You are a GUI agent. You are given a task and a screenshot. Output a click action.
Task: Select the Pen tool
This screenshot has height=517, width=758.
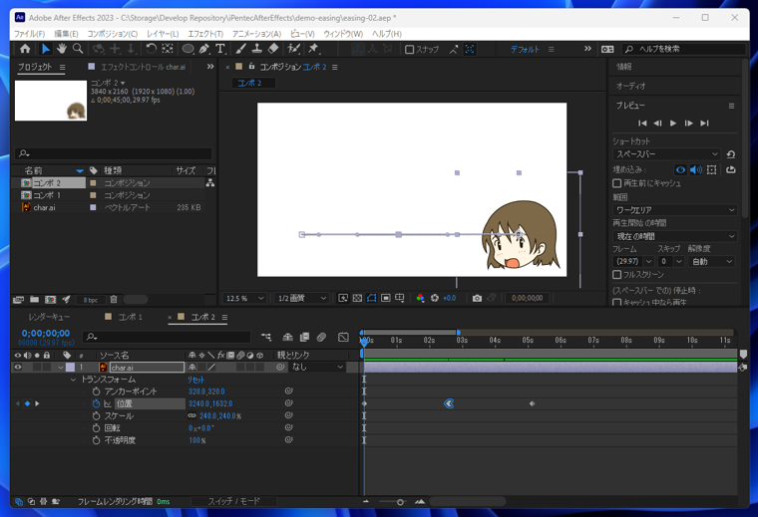204,49
